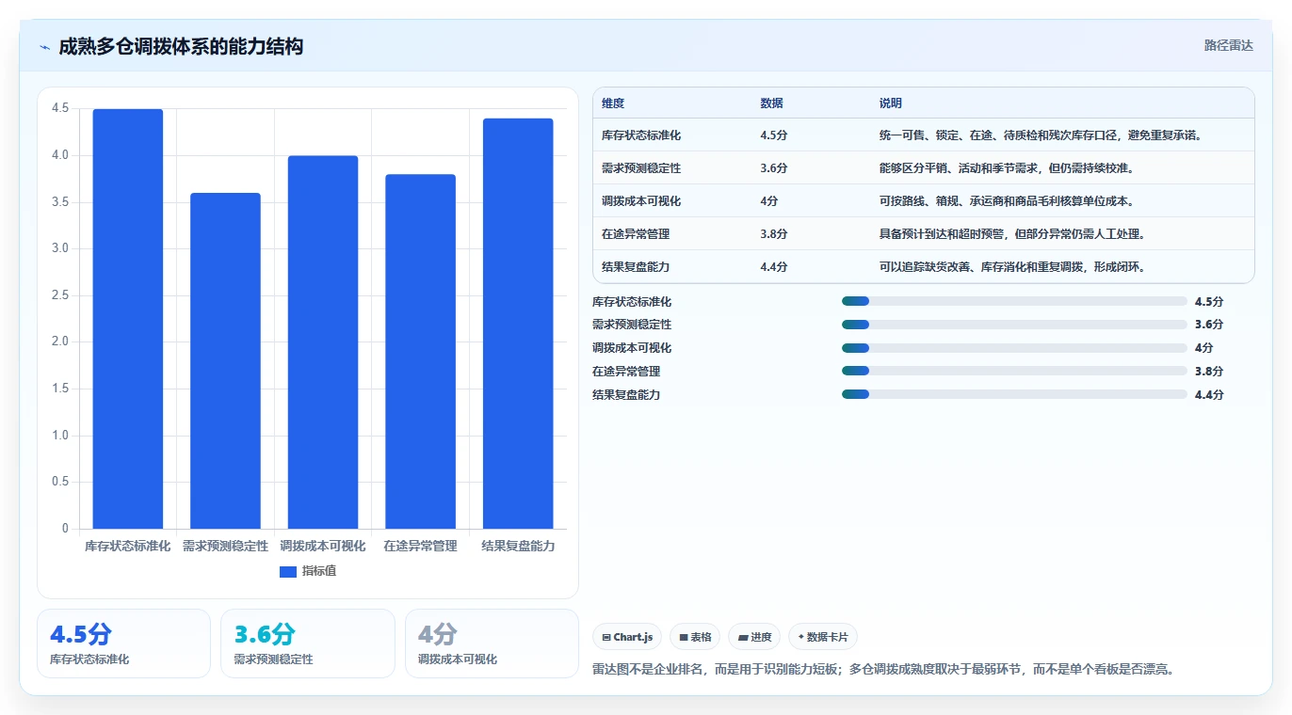Select table cell 库存状态标准化
This screenshot has height=715, width=1292.
[641, 135]
